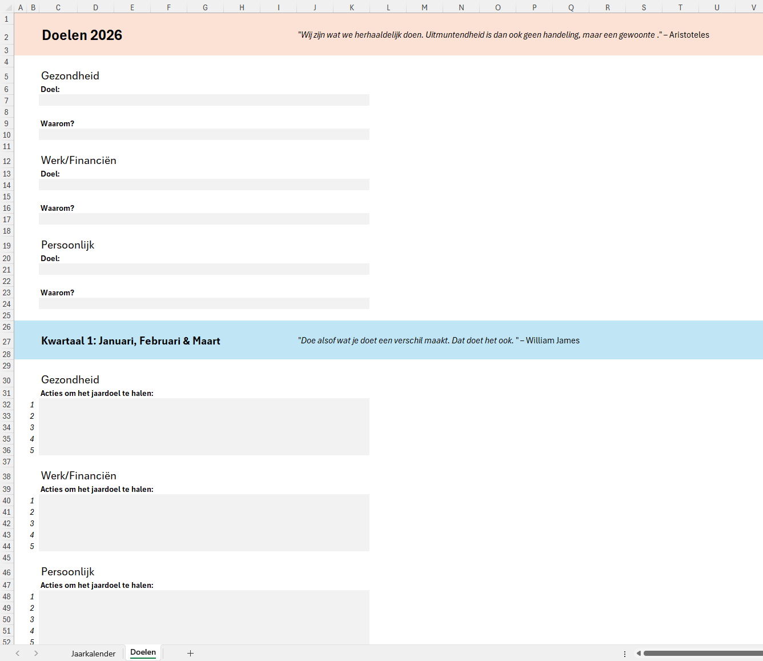Click the Doel field under Persoonlijk
Viewport: 763px width, 661px height.
[x=204, y=269]
